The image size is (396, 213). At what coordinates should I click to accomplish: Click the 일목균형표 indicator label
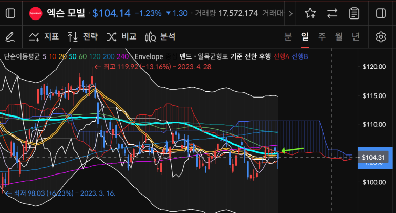pyautogui.click(x=213, y=56)
